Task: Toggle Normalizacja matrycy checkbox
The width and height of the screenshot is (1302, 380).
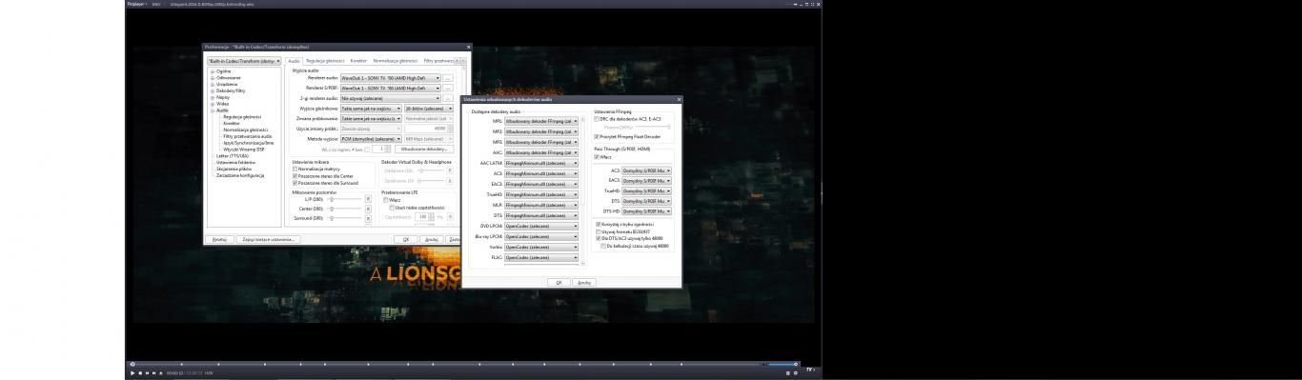Action: (295, 169)
